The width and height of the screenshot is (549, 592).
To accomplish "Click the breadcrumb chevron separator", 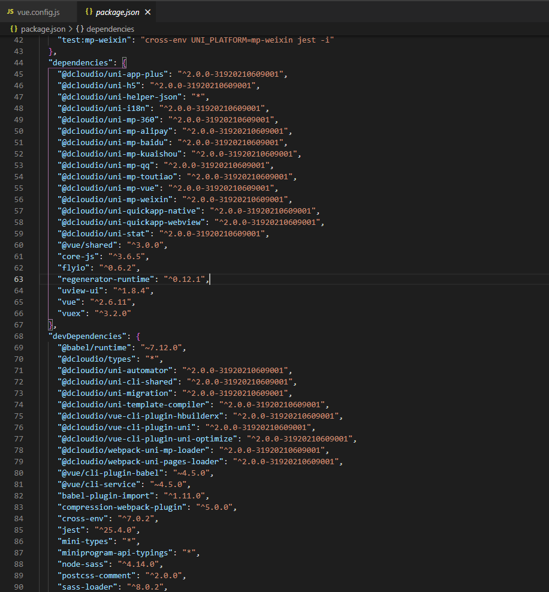I will pyautogui.click(x=70, y=29).
